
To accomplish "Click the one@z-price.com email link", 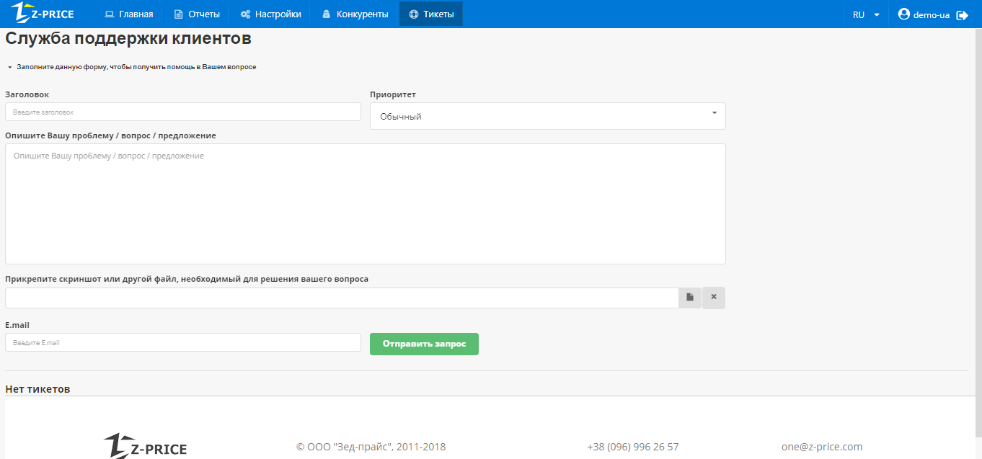I will (822, 447).
